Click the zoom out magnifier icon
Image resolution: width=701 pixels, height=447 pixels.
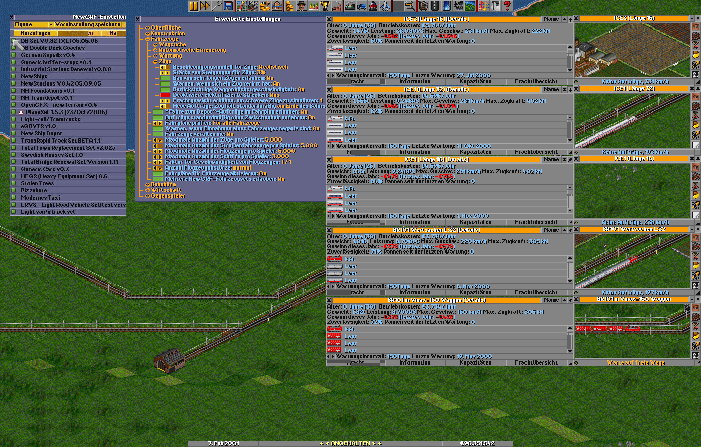[x=410, y=6]
